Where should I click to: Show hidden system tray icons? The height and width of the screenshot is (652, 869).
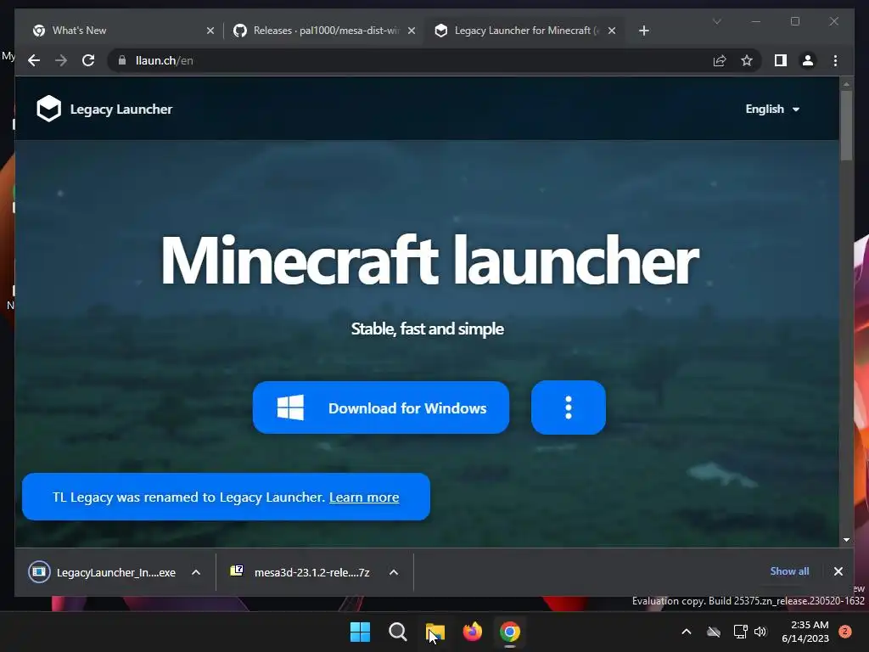click(x=686, y=632)
